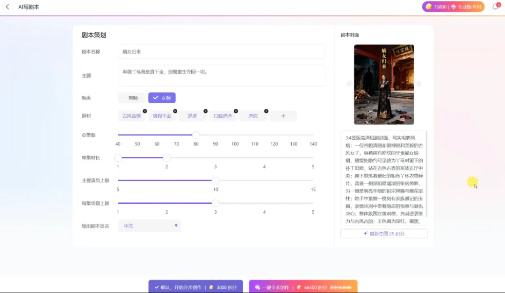Click 一键全本创作 66400 积分 button
The image size is (505, 293).
(303, 287)
